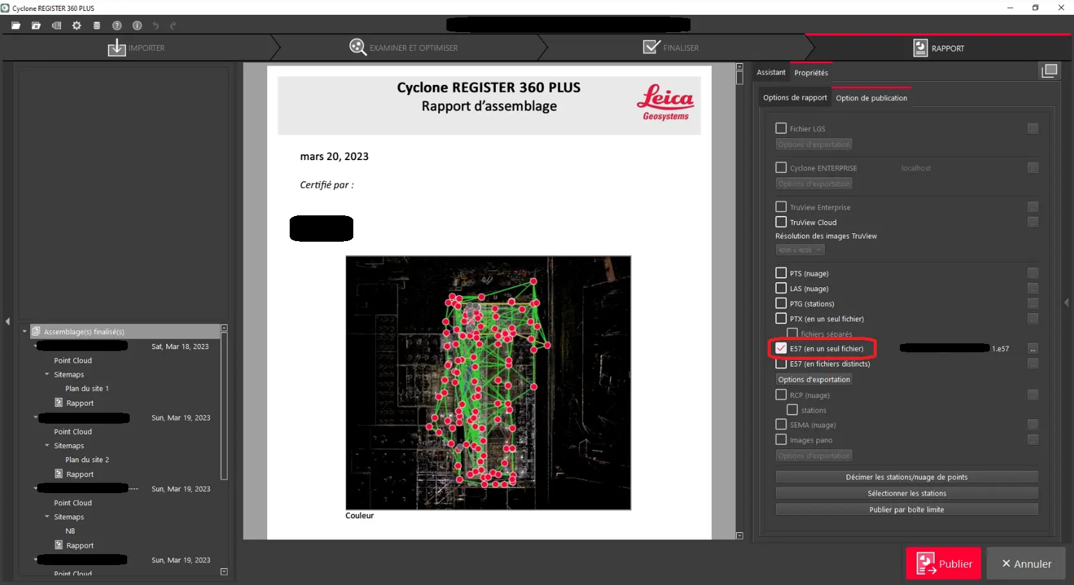Collapse the left panel with the arrow
The height and width of the screenshot is (585, 1074).
point(8,321)
